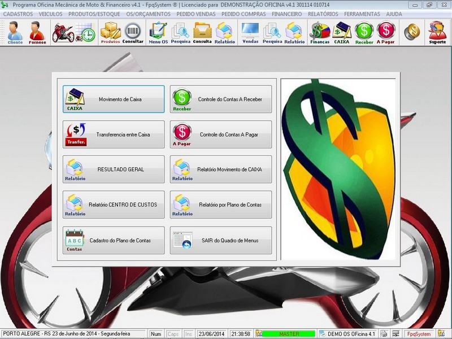
Task: Open the Consultar barcode icon
Action: 133,32
